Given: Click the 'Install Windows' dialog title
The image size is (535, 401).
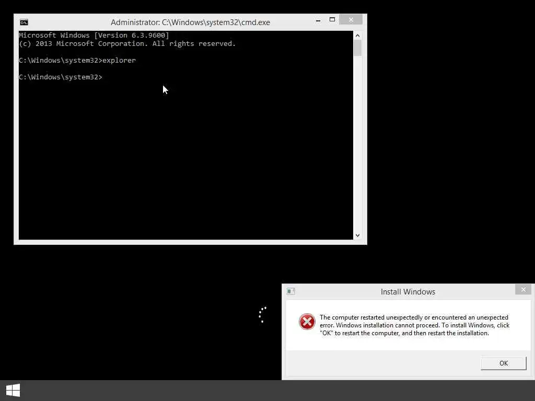Looking at the screenshot, I should (408, 292).
